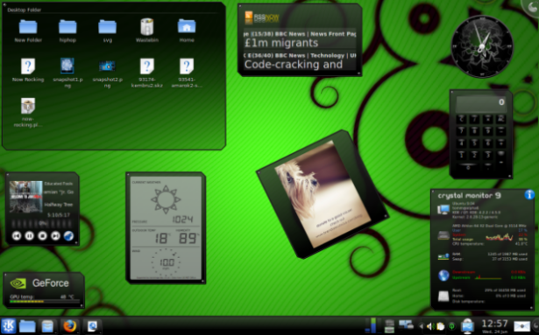Click the green power icon in tray
This screenshot has height=335, width=539.
pos(451,326)
